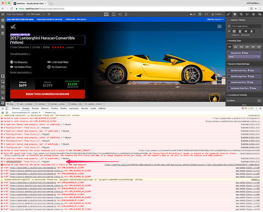Screen dimensions: 263x212
Task: Enable Get BG Color From Cars
Action: [229, 82]
